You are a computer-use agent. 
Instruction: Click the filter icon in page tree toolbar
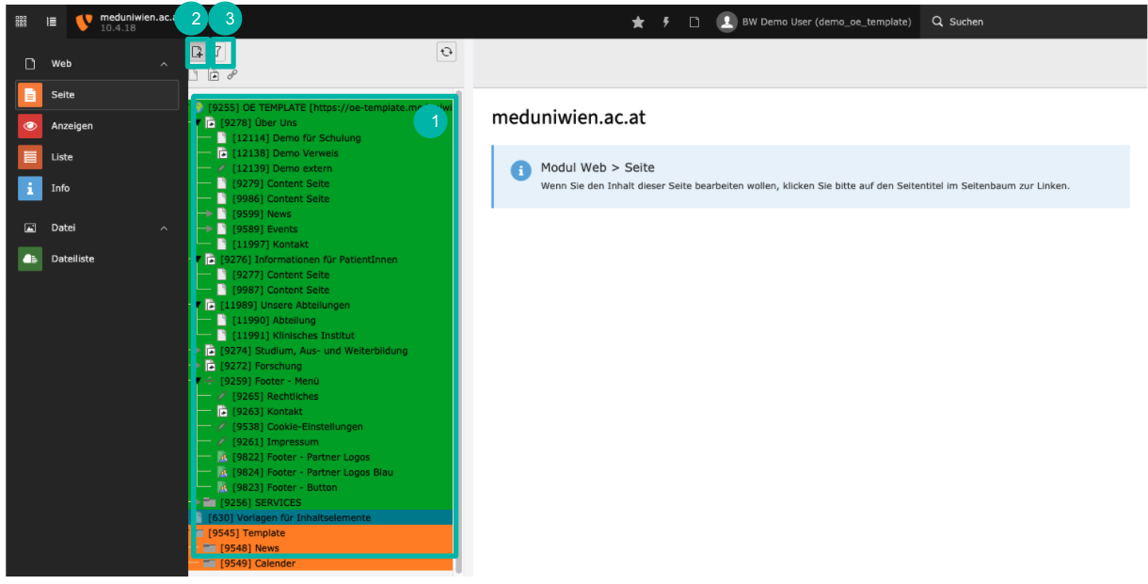point(218,52)
